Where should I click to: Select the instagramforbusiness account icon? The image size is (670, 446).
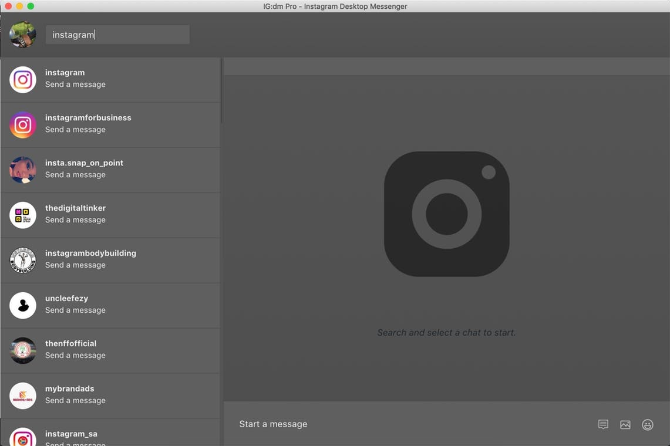pyautogui.click(x=22, y=124)
